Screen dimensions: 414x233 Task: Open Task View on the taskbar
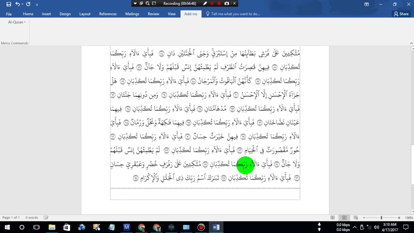coord(37,227)
